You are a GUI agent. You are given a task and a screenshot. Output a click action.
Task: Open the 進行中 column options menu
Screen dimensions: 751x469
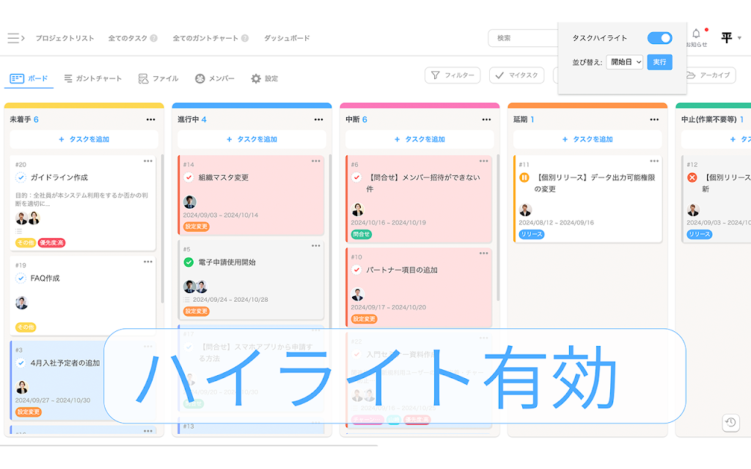318,119
